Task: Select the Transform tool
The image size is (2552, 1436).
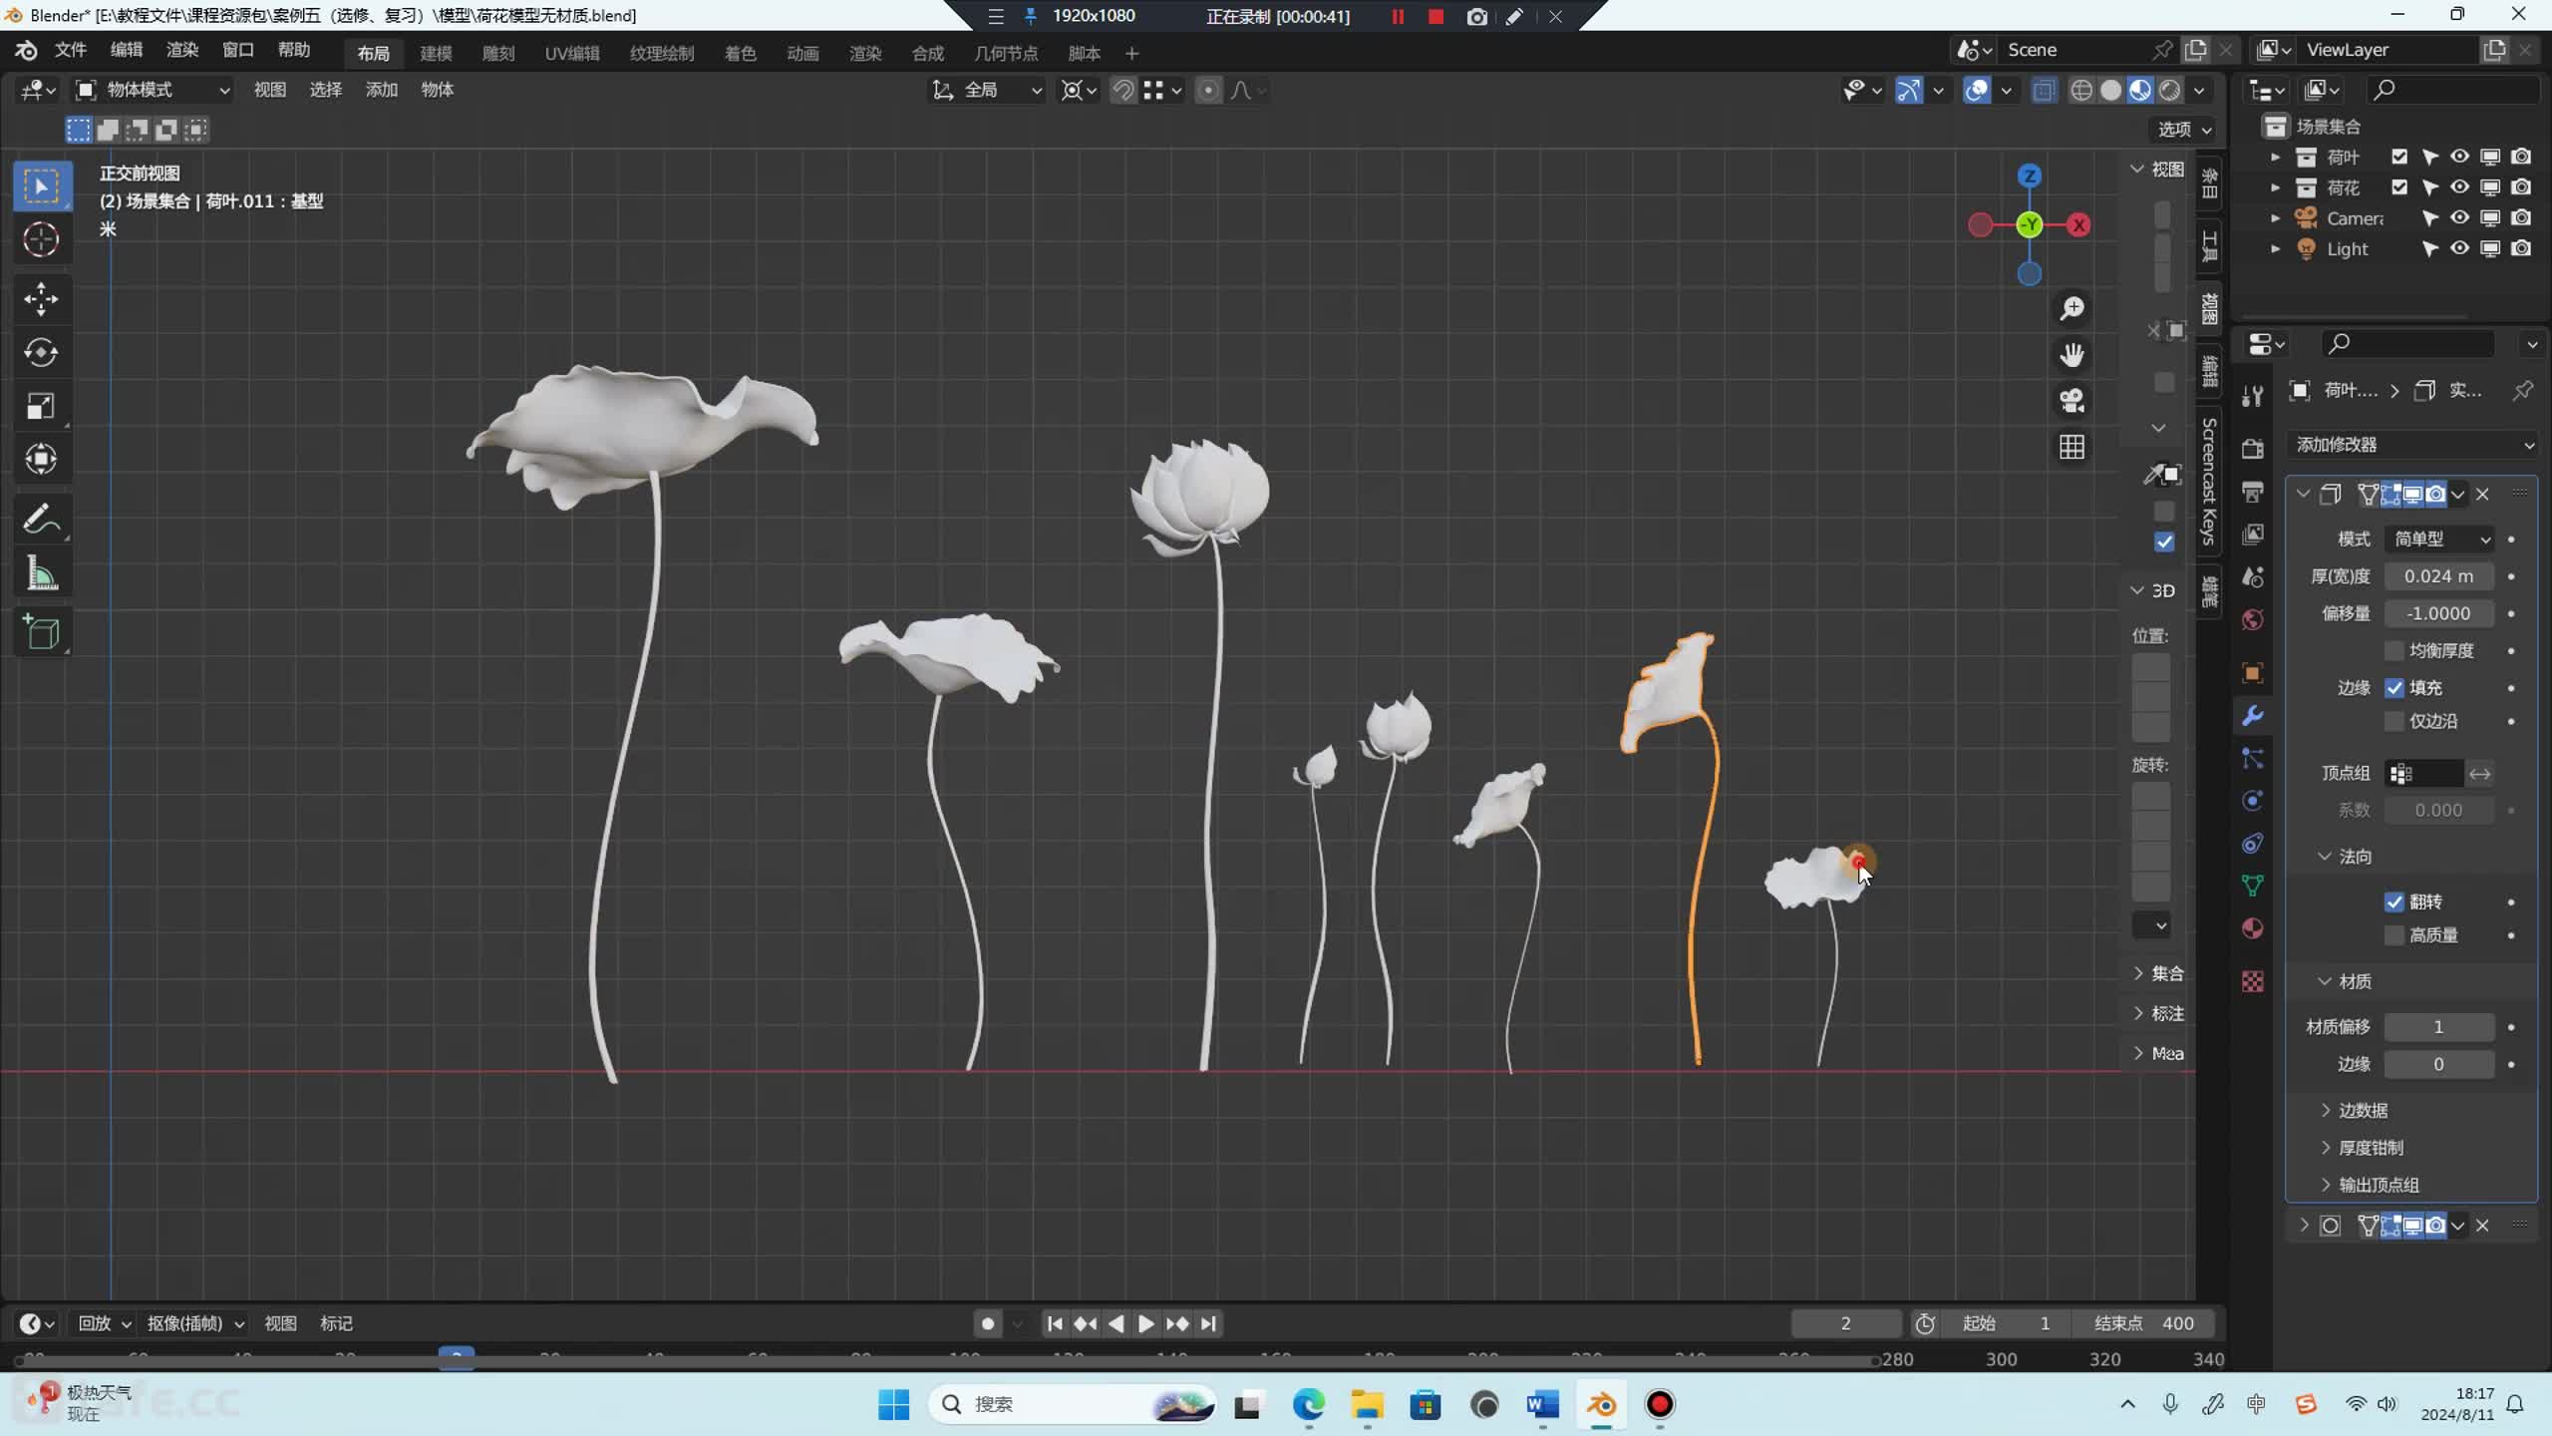Action: [41, 459]
